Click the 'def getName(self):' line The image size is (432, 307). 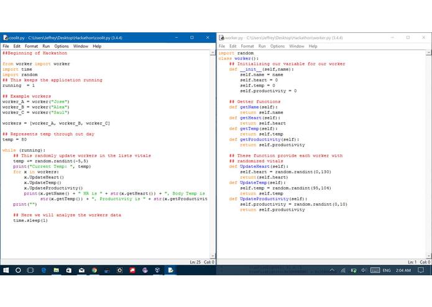[253, 107]
